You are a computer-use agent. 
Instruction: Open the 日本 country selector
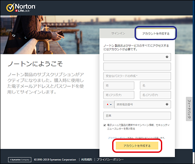pyautogui.click(x=137, y=116)
